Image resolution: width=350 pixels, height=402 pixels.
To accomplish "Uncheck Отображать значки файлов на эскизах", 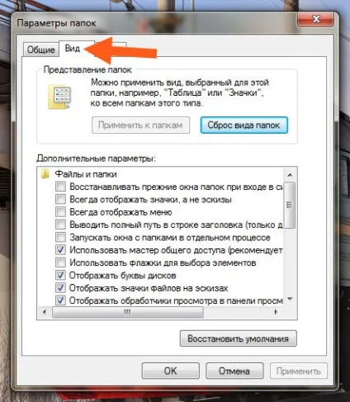I will pos(60,288).
